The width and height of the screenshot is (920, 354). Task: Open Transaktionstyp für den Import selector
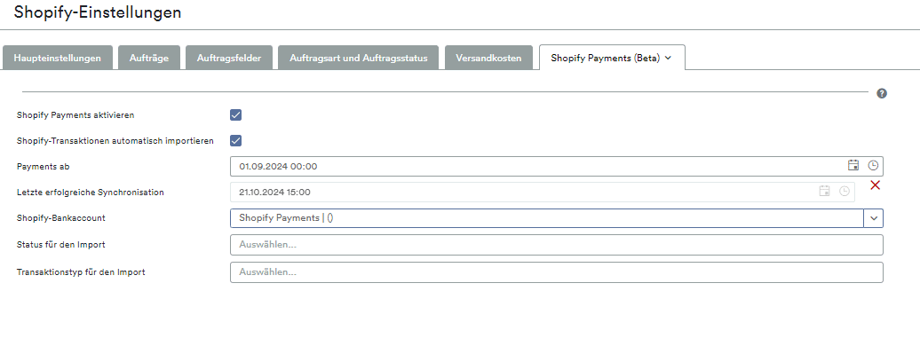(x=556, y=272)
